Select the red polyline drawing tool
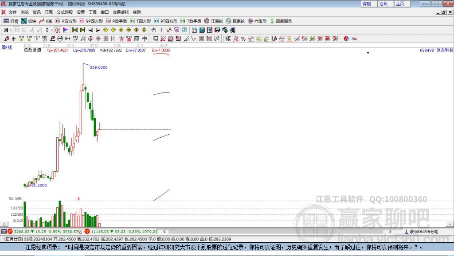The height and width of the screenshot is (256, 454). point(169,30)
